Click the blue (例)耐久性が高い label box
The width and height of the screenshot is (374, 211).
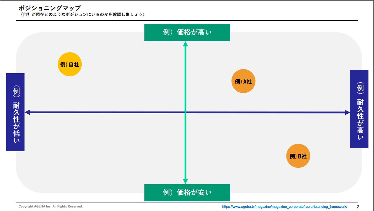[359, 109]
